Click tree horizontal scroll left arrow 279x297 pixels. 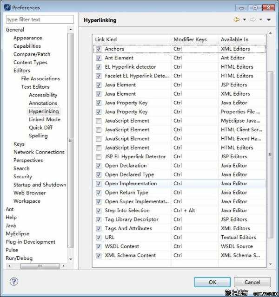coord(9,266)
